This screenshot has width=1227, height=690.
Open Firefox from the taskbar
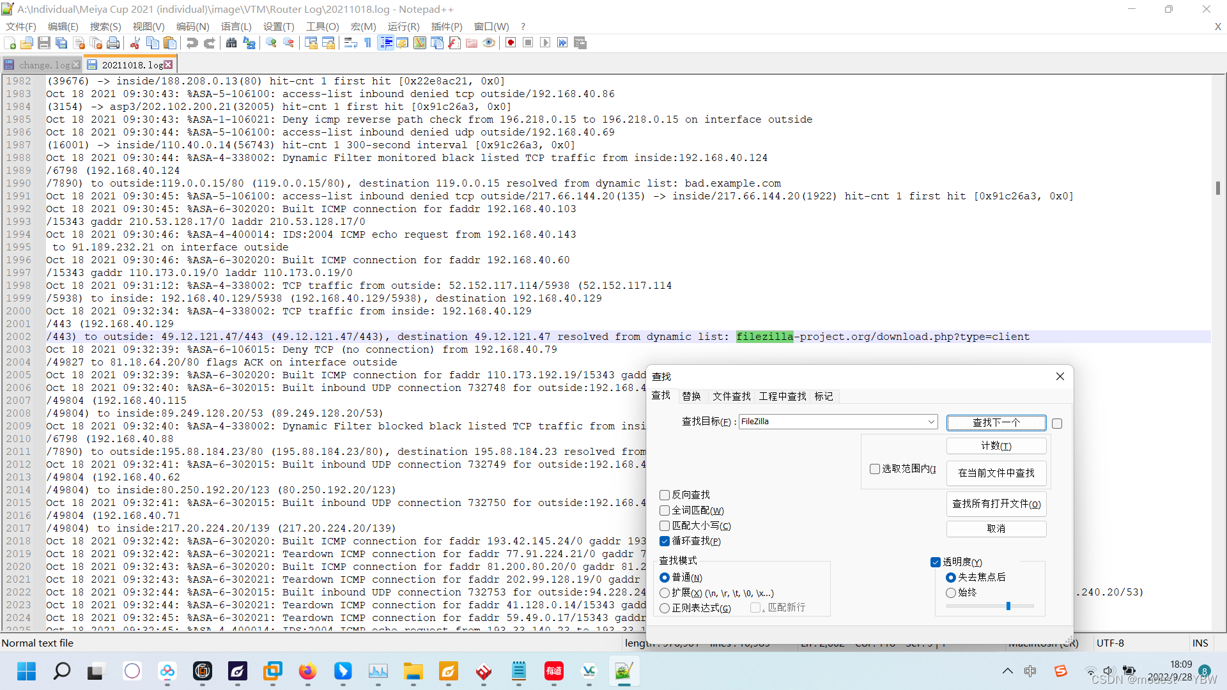[x=307, y=671]
